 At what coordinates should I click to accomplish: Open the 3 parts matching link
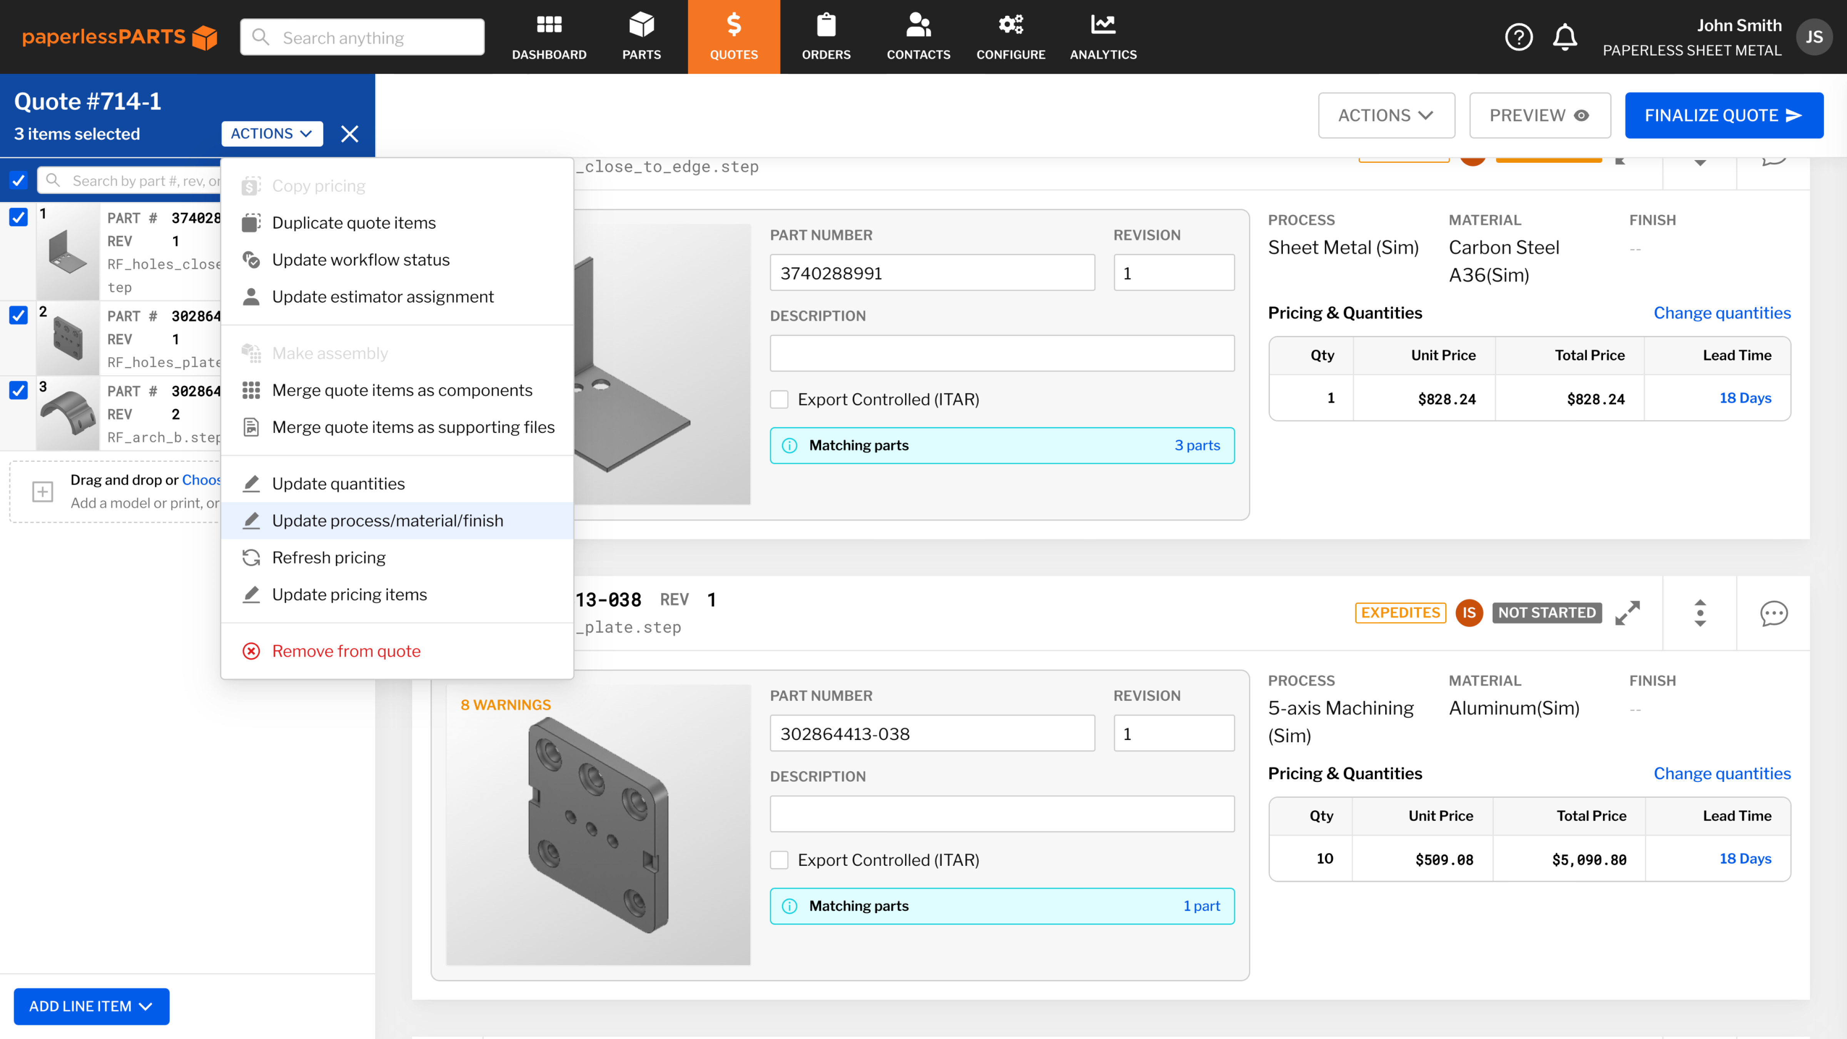click(1197, 445)
